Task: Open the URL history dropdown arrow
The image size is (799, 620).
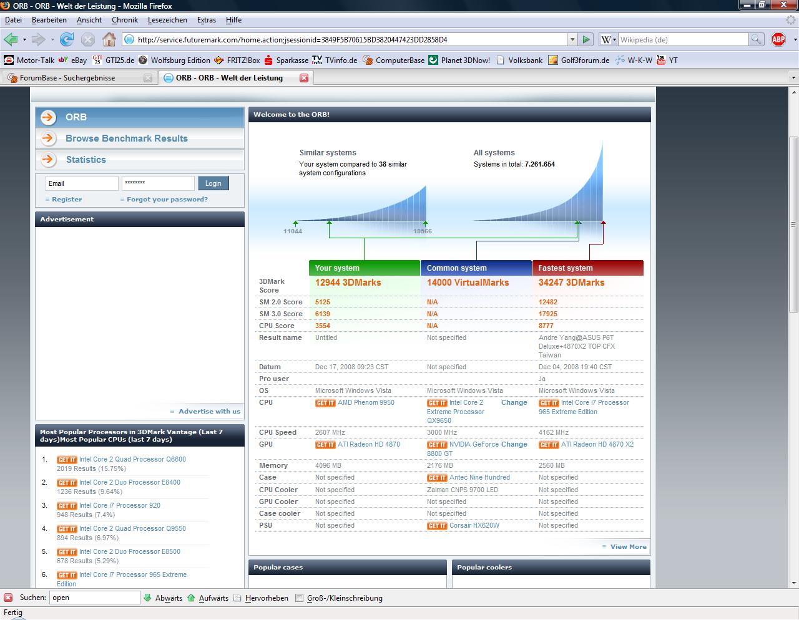Action: (x=572, y=39)
